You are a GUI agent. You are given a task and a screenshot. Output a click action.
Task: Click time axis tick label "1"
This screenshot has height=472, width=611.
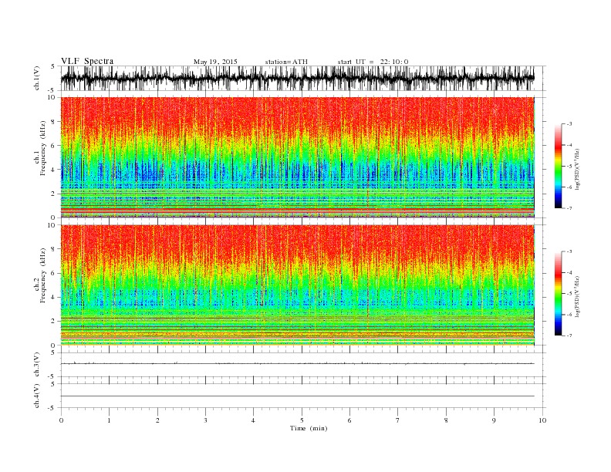point(109,420)
